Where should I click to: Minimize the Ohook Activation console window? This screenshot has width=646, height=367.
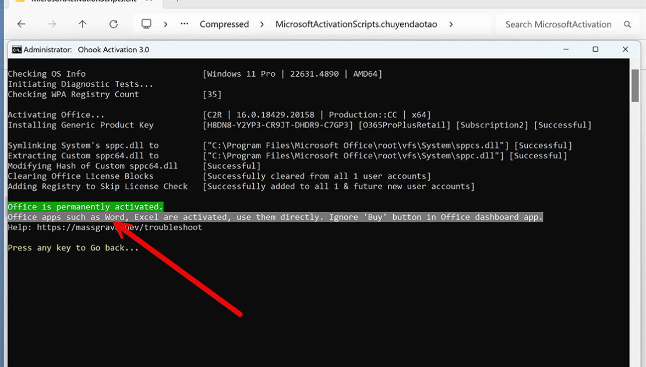(x=565, y=49)
